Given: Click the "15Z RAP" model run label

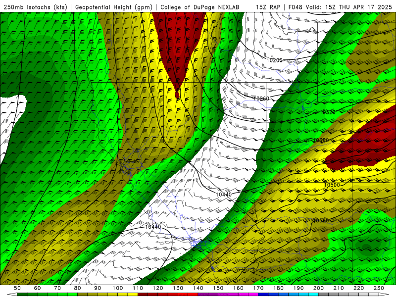Looking at the screenshot, I should [x=268, y=7].
